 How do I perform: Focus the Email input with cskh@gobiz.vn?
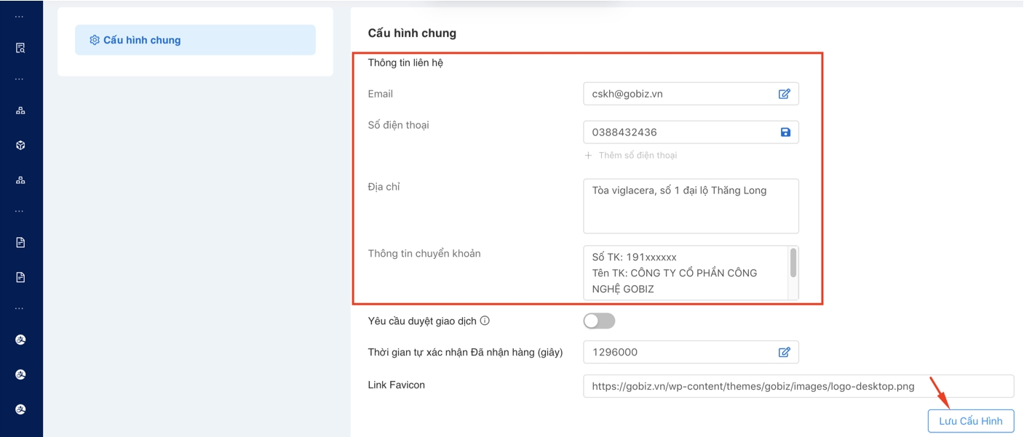(x=677, y=94)
